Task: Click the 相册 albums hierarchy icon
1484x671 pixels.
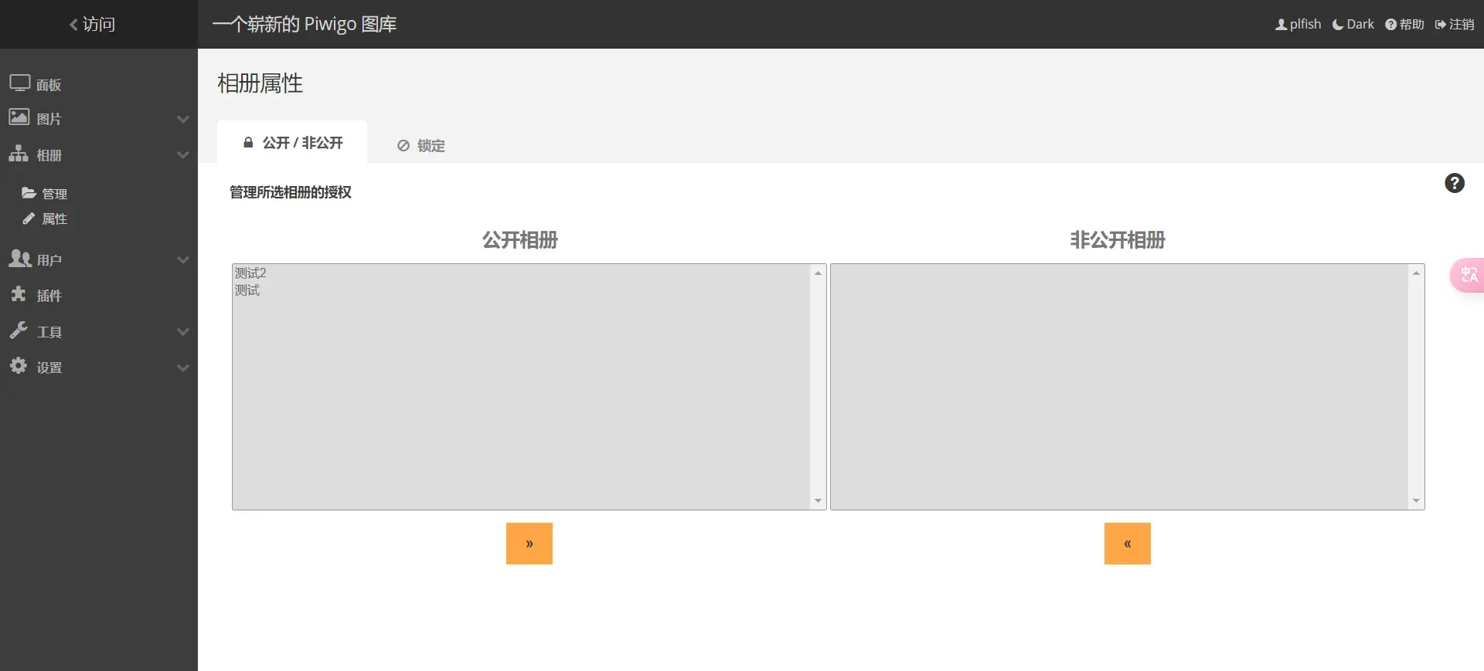Action: pos(19,153)
